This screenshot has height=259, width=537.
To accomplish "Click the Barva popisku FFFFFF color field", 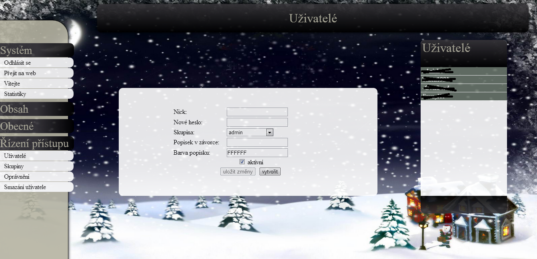I will click(257, 153).
